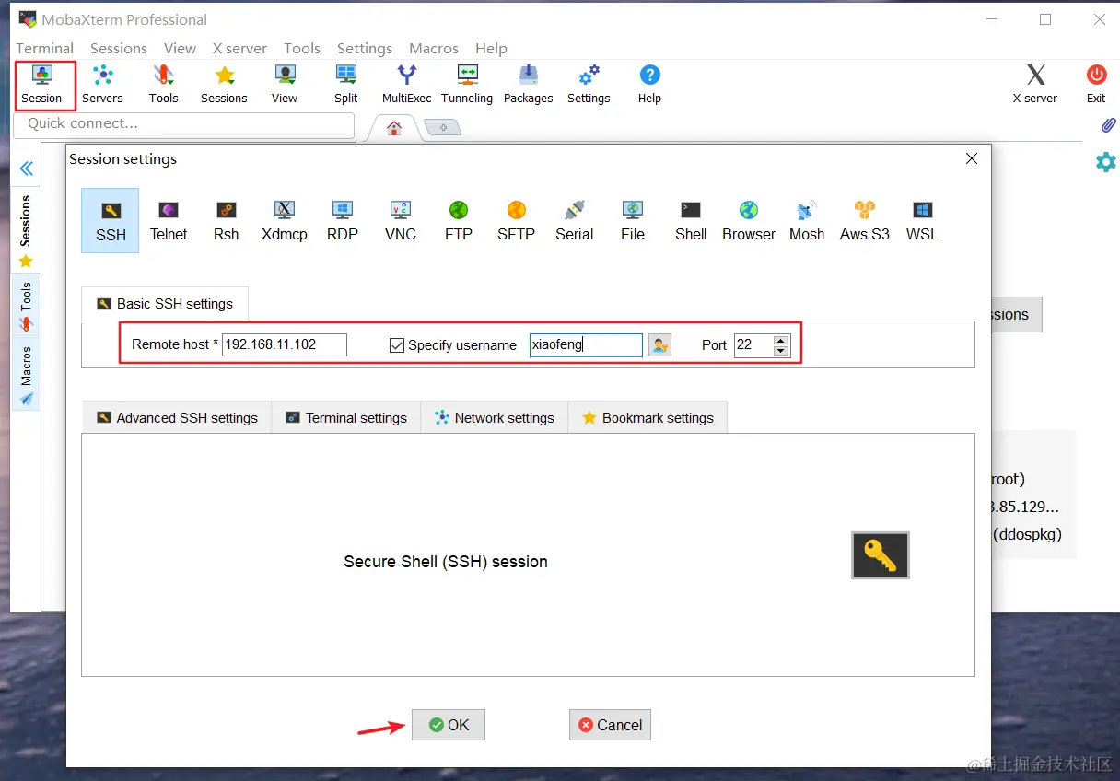The height and width of the screenshot is (781, 1120).
Task: Open the Servers toolbar icon
Action: coord(102,85)
